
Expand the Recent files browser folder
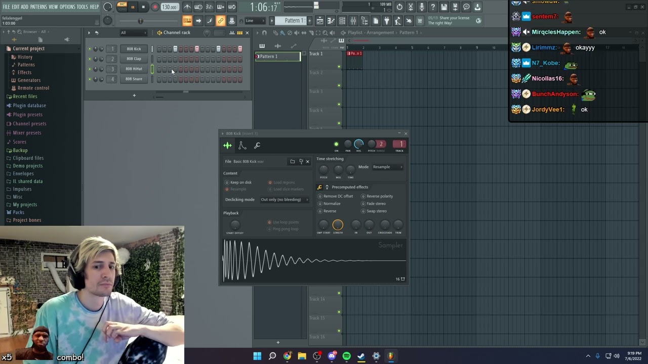pyautogui.click(x=25, y=97)
